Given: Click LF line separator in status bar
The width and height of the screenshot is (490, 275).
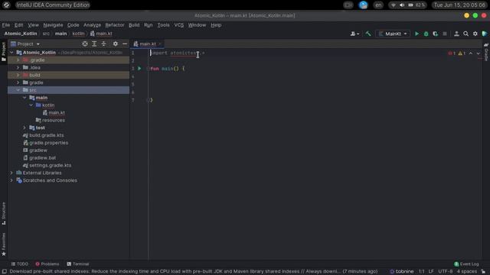Looking at the screenshot, I should (x=431, y=272).
